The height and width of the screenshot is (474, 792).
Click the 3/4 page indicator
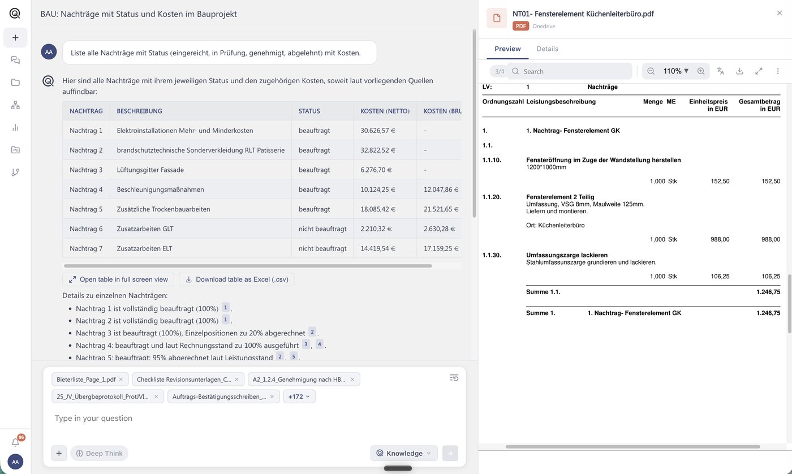500,71
